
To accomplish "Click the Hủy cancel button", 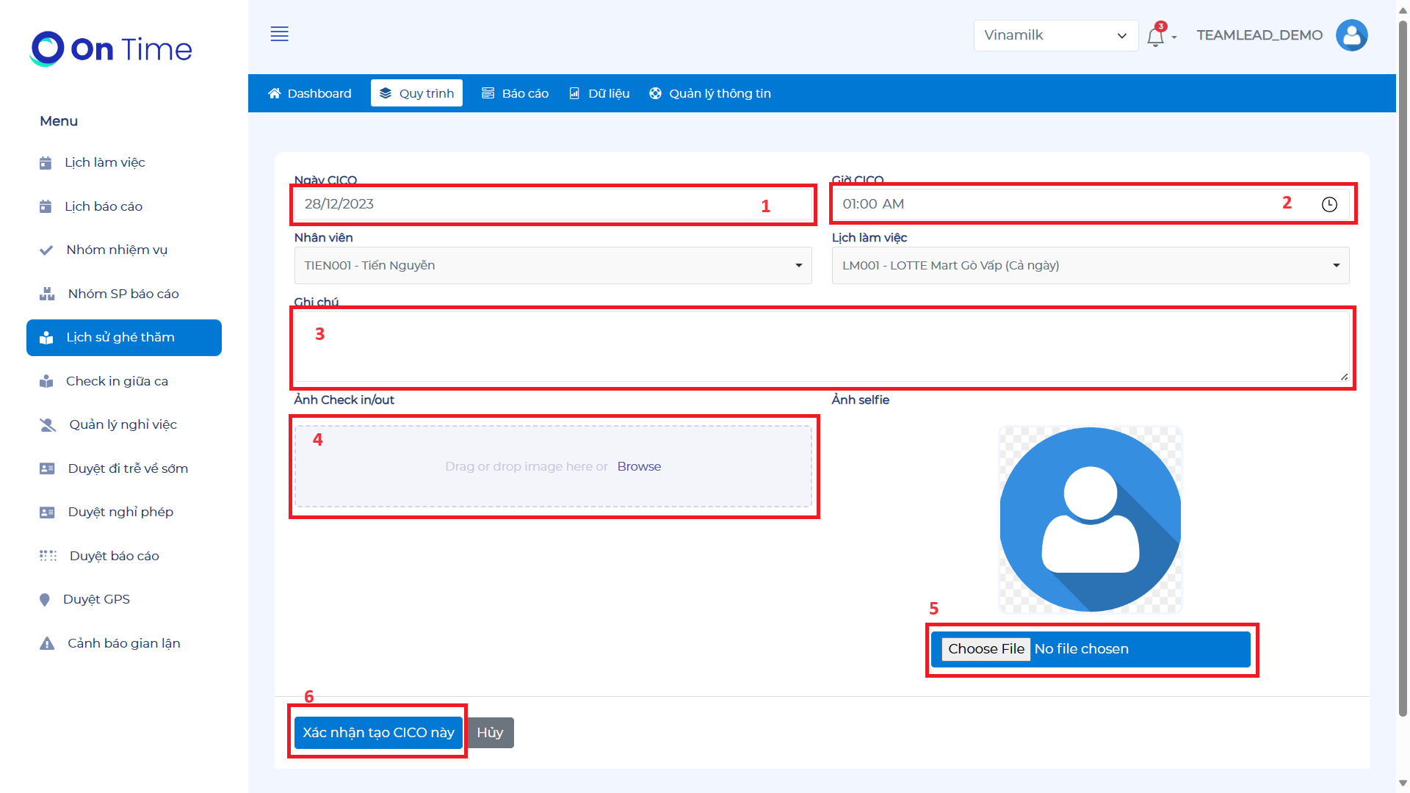I will coord(490,733).
